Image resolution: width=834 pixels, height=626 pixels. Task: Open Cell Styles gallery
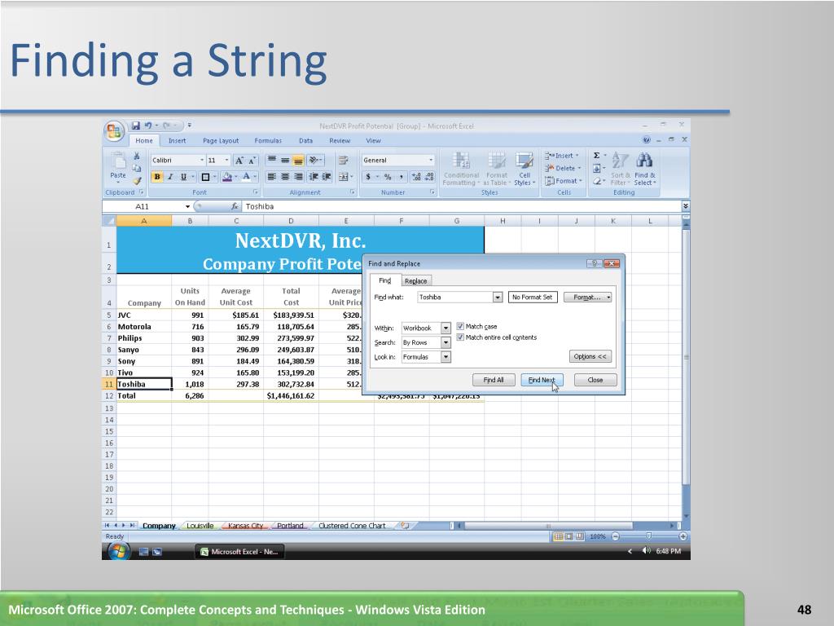pyautogui.click(x=525, y=169)
